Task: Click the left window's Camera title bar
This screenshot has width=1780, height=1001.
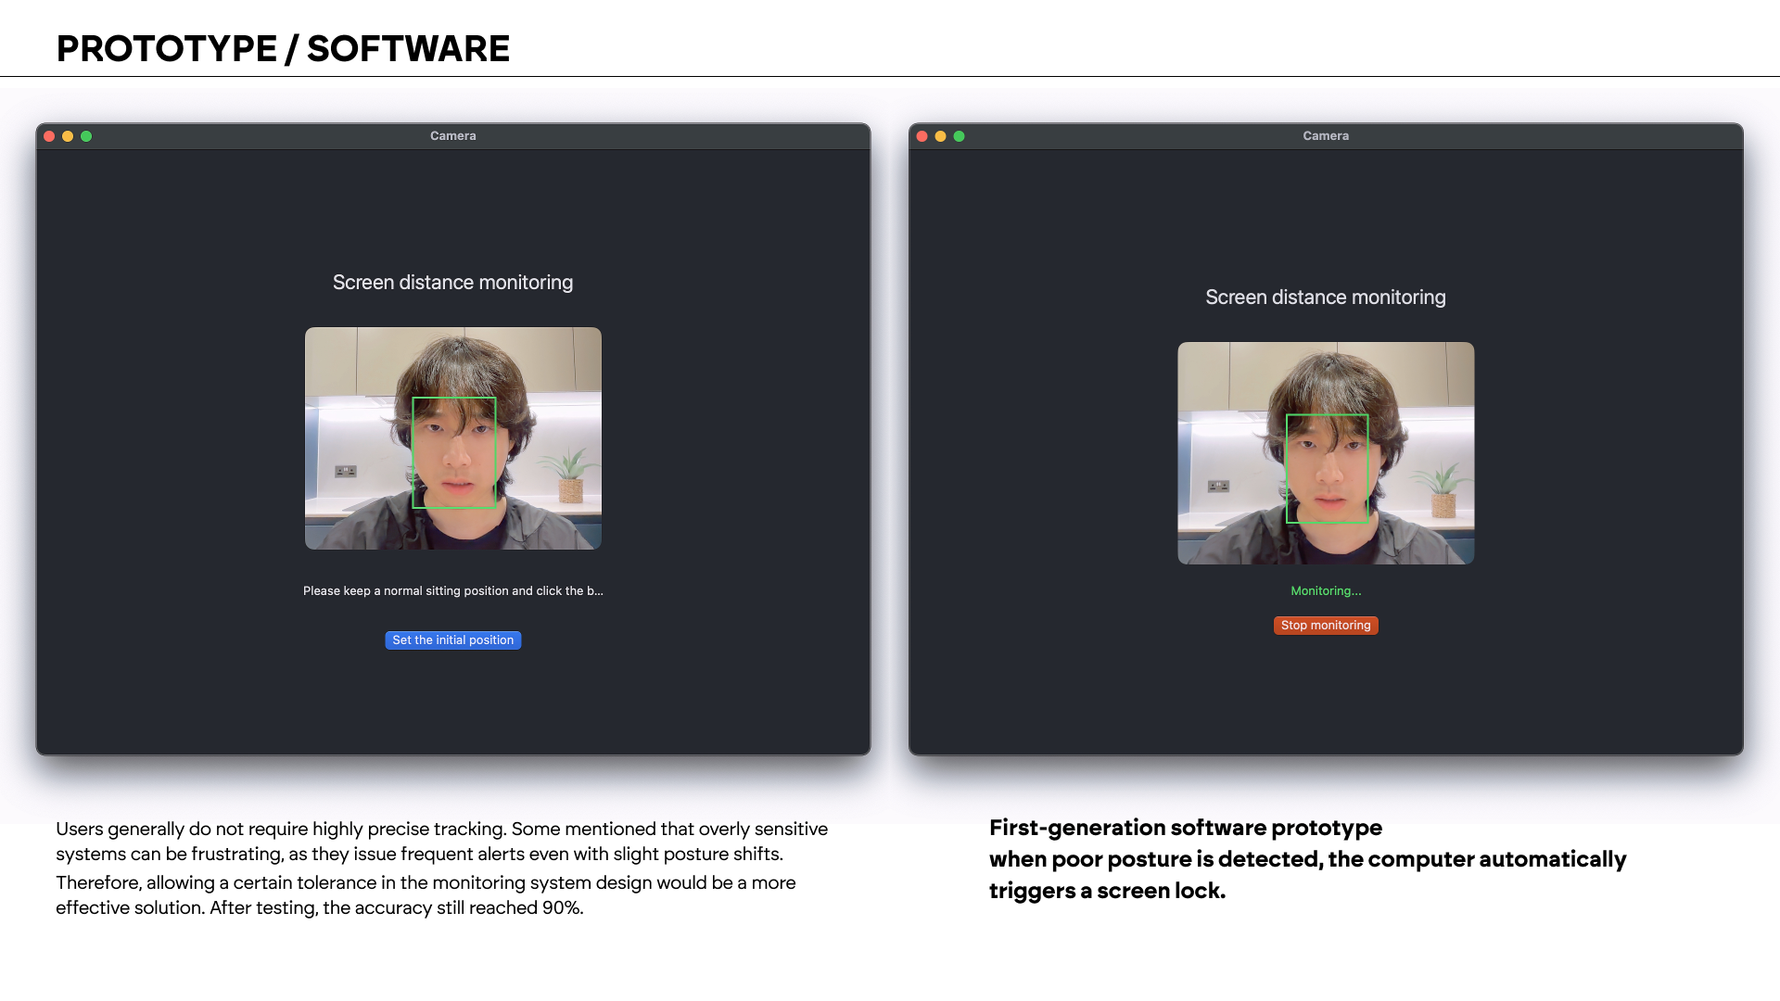Action: (x=452, y=136)
